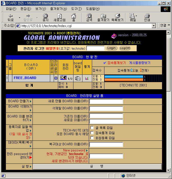Click the '데이타(목록)복구' label
The image size is (172, 179).
point(20,142)
